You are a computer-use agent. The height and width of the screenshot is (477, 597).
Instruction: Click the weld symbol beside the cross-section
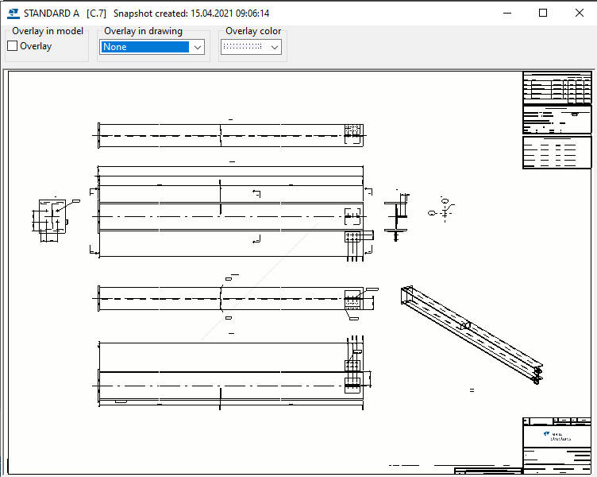443,209
